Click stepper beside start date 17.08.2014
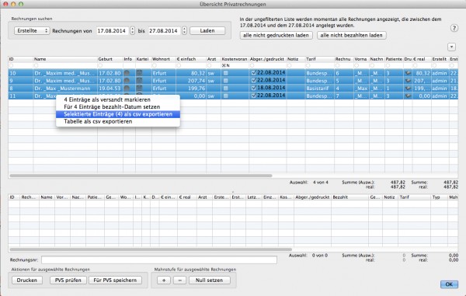The image size is (466, 296). tap(133, 30)
